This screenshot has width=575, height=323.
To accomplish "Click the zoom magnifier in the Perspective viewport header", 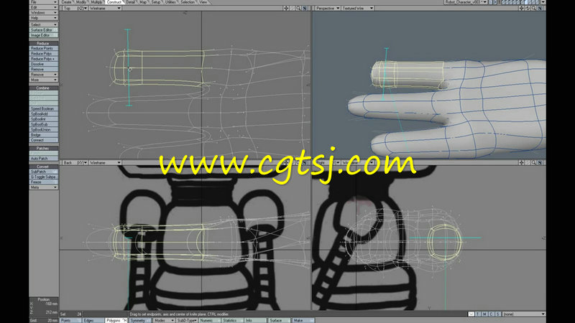I will tap(534, 8).
